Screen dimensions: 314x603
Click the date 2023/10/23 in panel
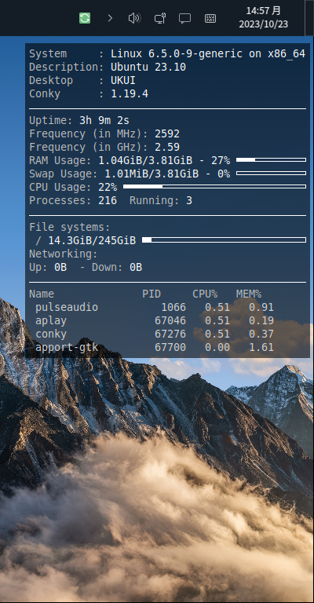coord(263,24)
